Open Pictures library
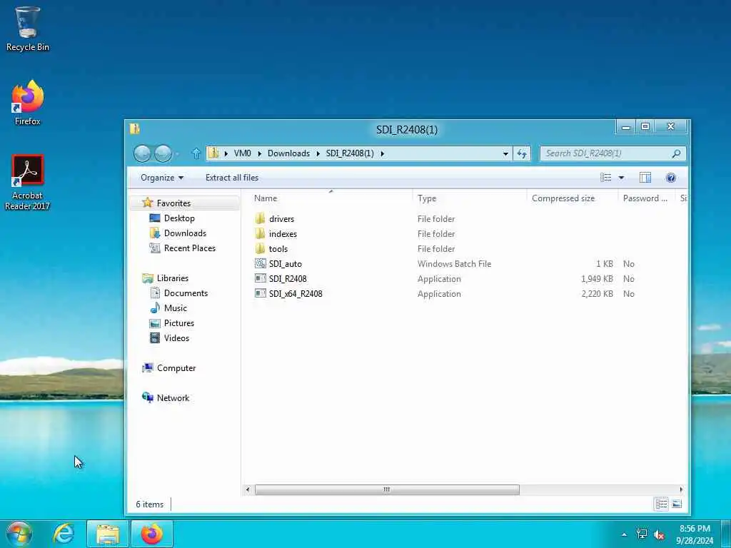731x548 pixels. click(179, 323)
